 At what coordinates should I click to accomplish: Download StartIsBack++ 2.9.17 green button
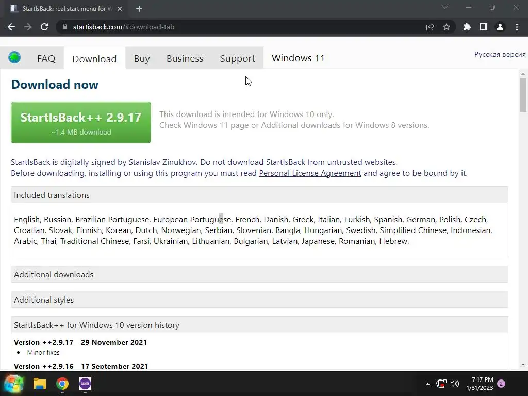[x=81, y=123]
